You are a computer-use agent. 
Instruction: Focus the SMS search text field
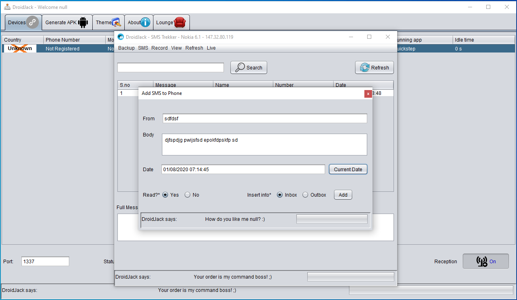click(x=170, y=67)
